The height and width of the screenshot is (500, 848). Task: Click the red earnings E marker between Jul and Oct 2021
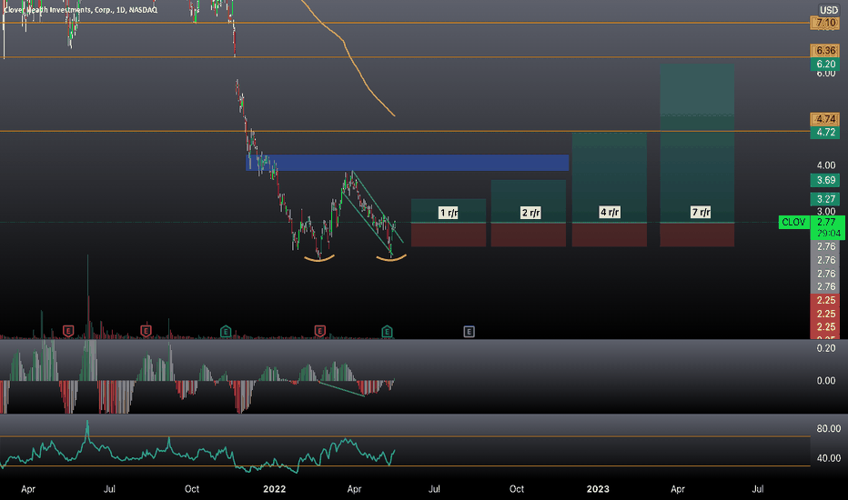point(146,331)
